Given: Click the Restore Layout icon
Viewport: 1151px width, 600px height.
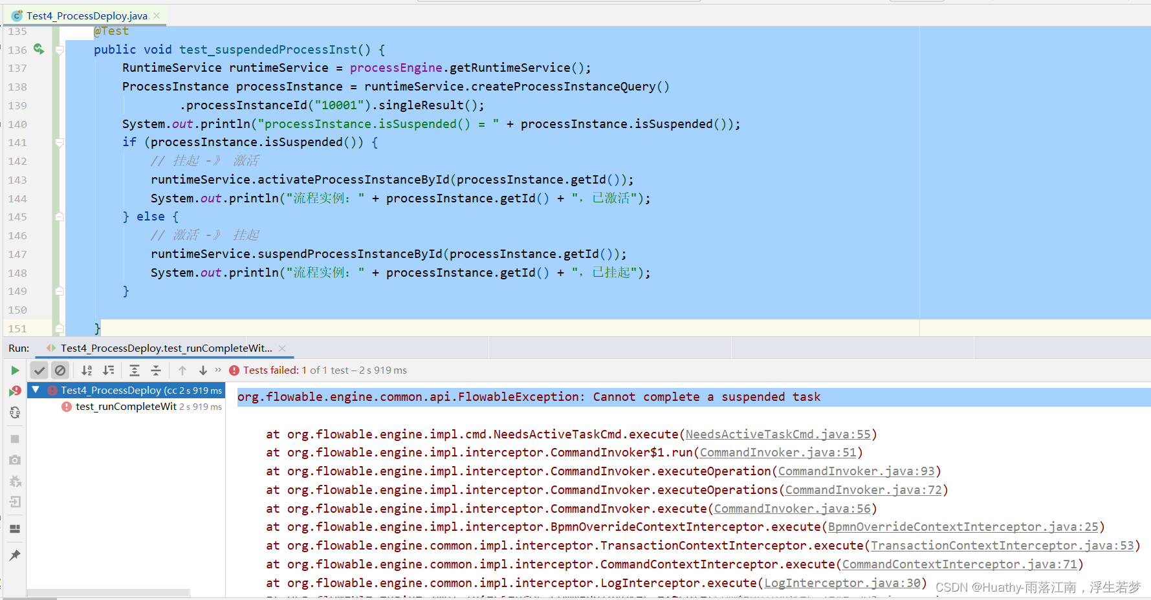Looking at the screenshot, I should (x=15, y=529).
